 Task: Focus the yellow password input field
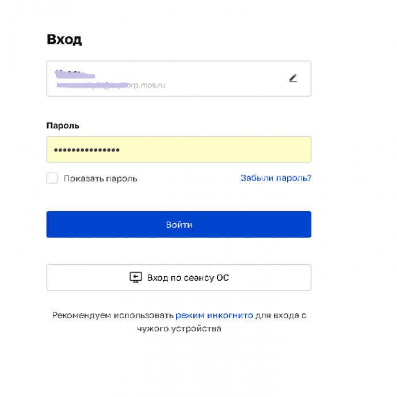tap(179, 150)
